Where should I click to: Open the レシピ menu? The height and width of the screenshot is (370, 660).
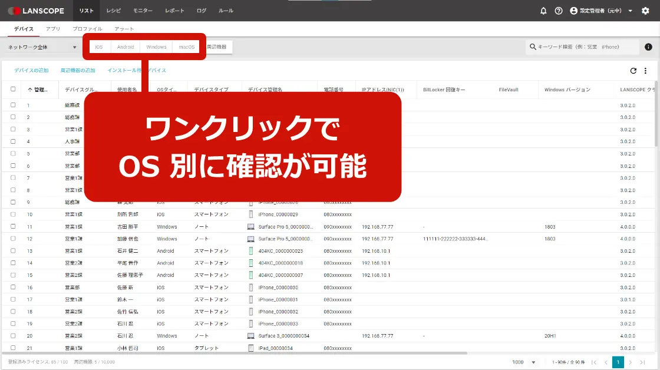[113, 11]
